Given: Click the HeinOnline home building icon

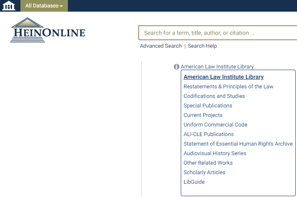Looking at the screenshot, I should 9,5.
